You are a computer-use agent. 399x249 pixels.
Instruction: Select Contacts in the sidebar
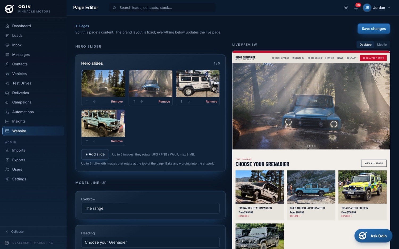[33, 64]
